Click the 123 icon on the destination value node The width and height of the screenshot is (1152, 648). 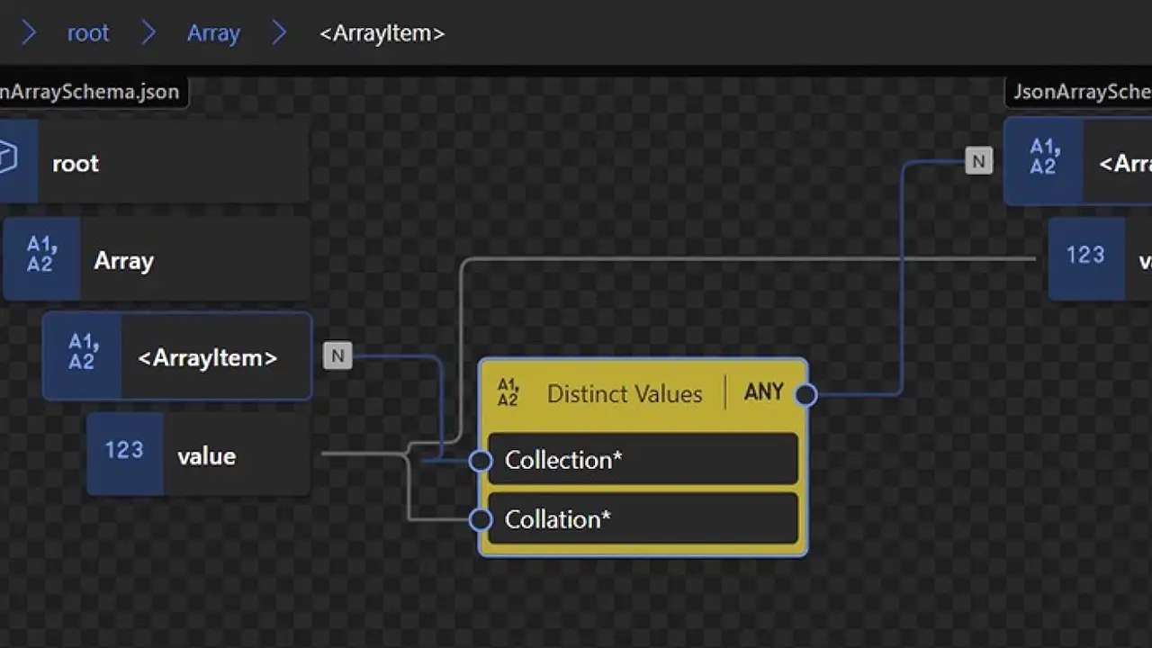(x=1085, y=256)
